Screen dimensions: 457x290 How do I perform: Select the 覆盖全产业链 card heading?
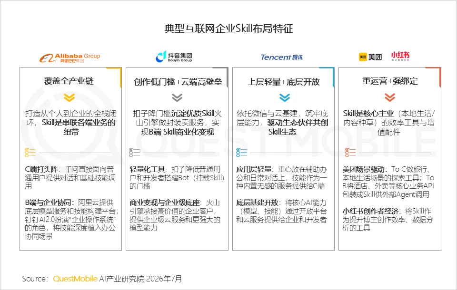(x=69, y=81)
